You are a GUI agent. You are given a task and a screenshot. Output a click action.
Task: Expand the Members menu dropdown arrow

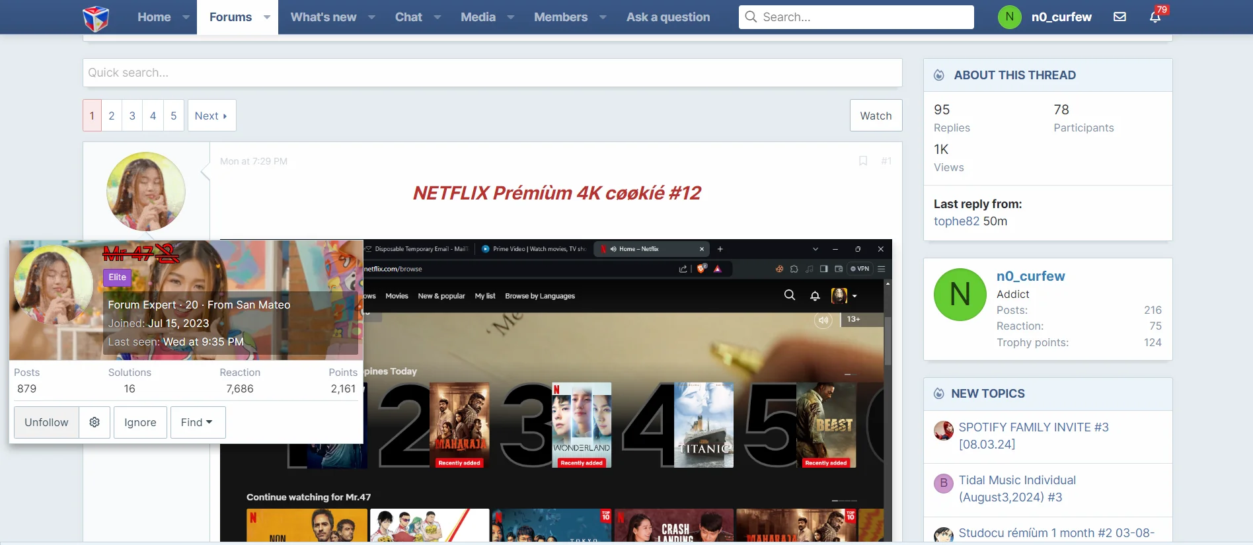603,17
